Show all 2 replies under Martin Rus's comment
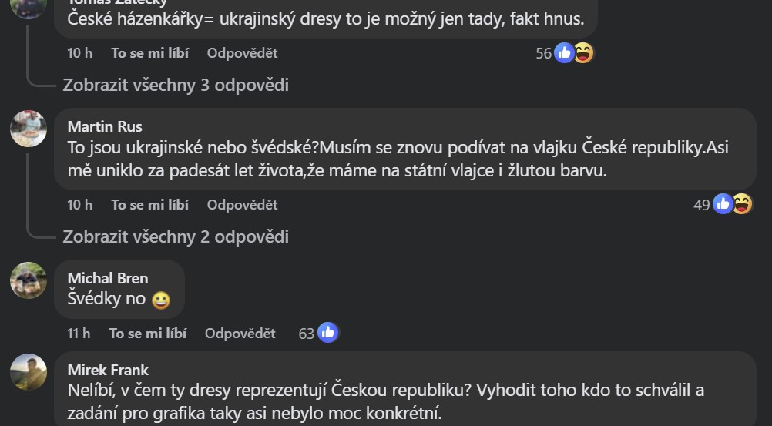The width and height of the screenshot is (772, 426). pyautogui.click(x=176, y=236)
